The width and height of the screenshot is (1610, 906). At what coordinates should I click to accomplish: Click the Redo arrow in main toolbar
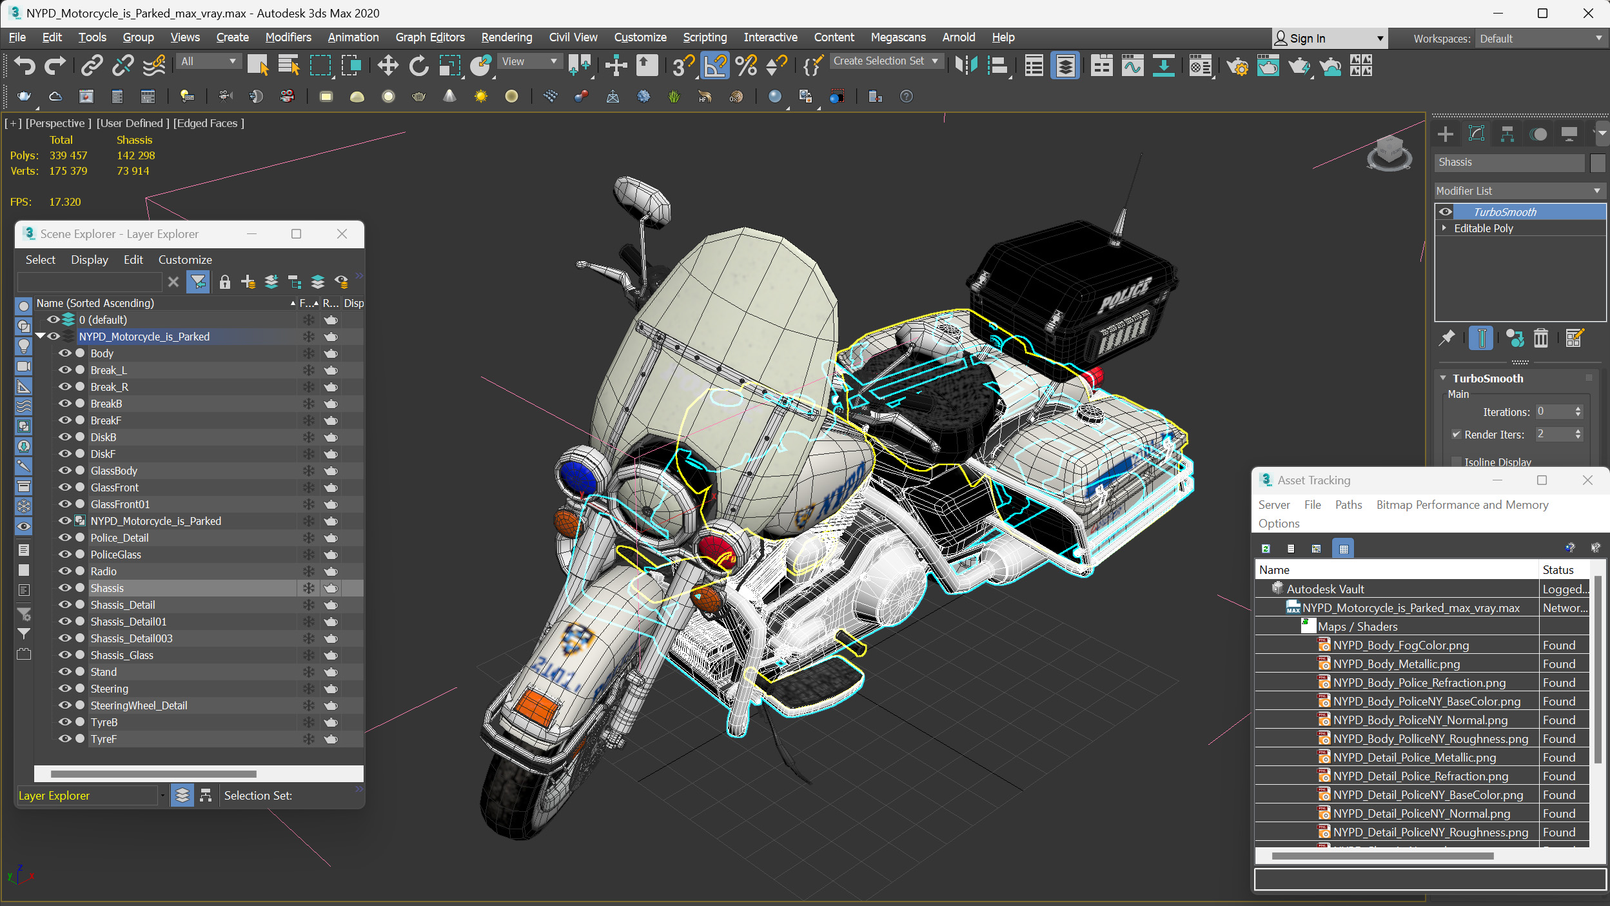(x=55, y=65)
